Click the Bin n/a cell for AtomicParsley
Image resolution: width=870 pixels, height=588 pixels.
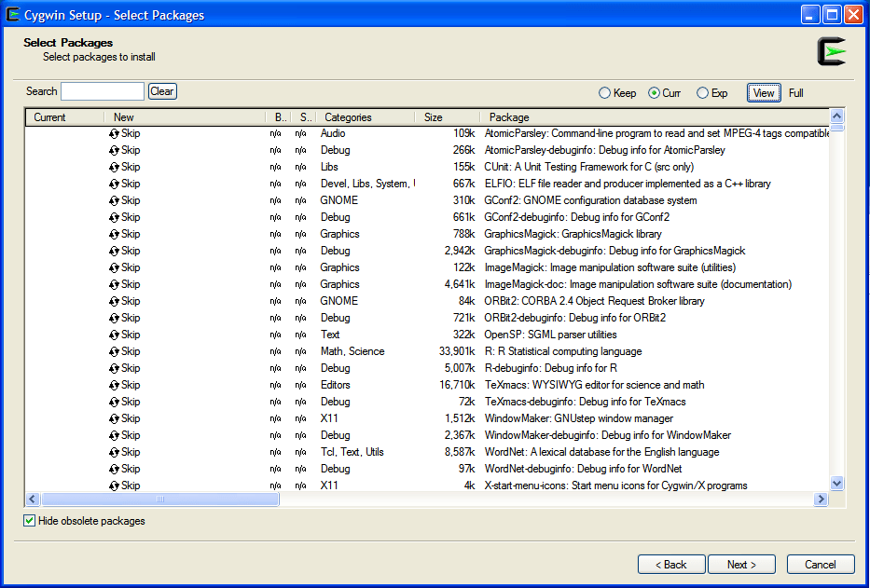pyautogui.click(x=275, y=133)
